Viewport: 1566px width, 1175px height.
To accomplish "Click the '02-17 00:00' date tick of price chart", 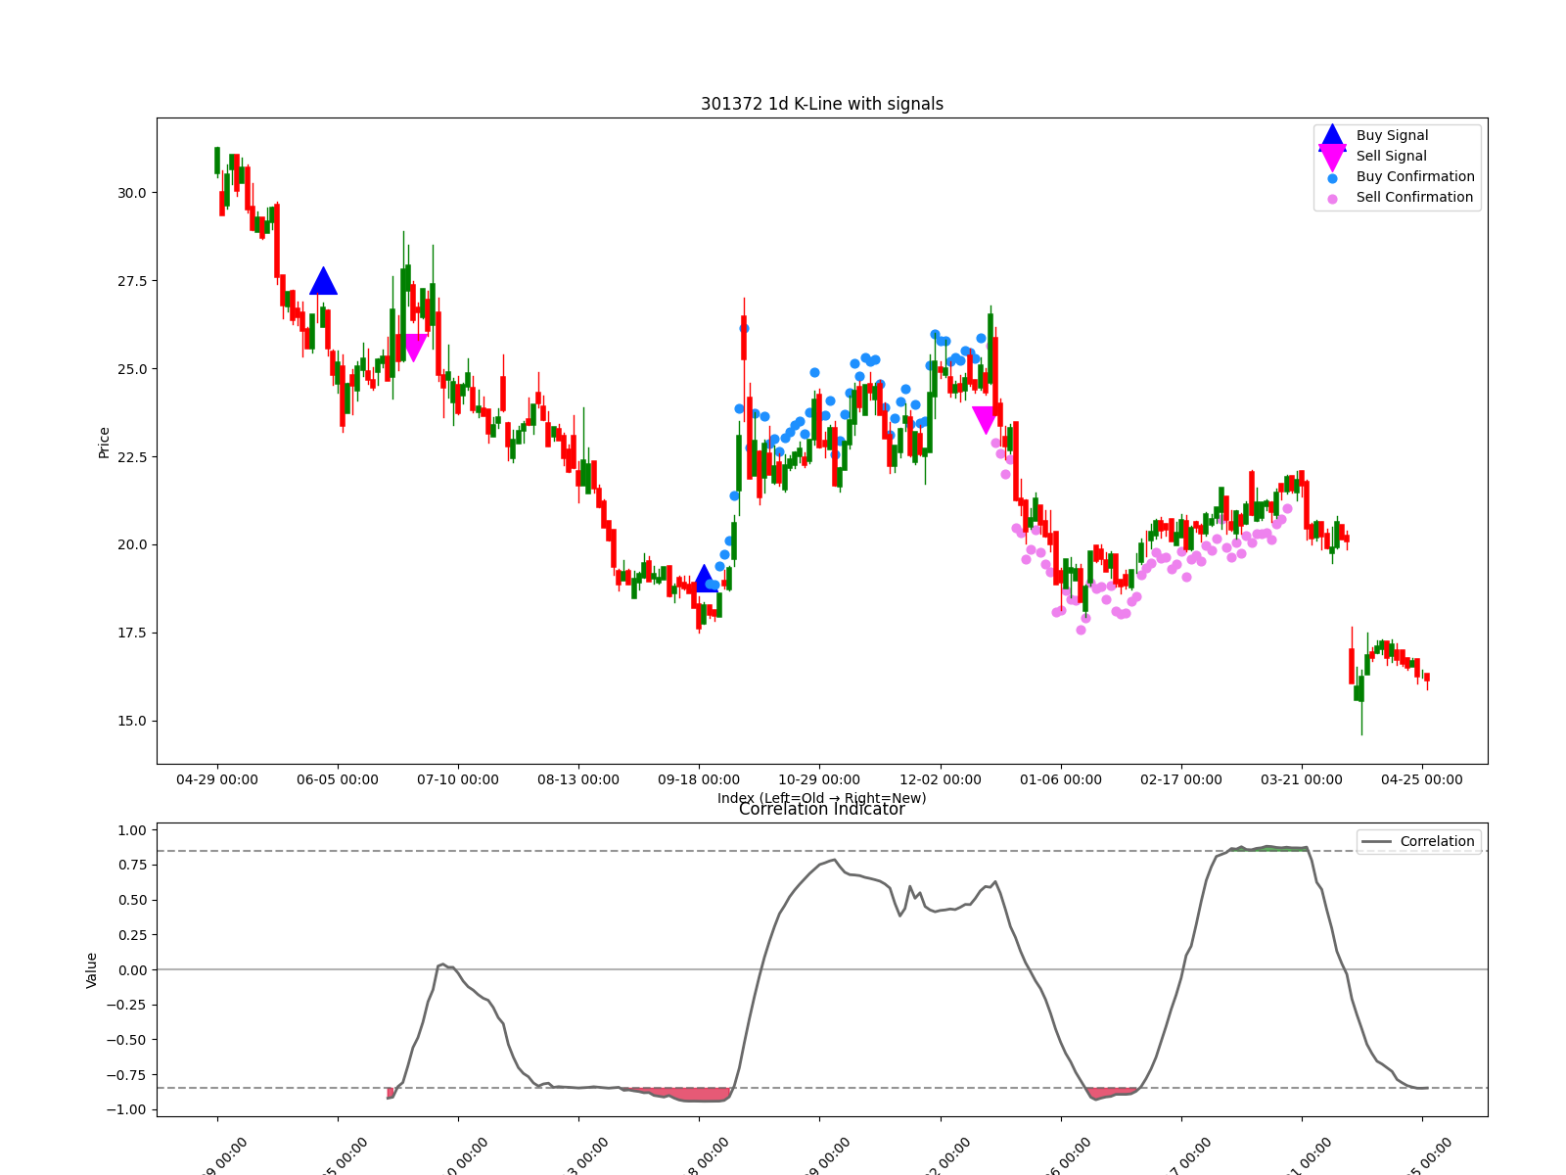I will click(x=1181, y=780).
